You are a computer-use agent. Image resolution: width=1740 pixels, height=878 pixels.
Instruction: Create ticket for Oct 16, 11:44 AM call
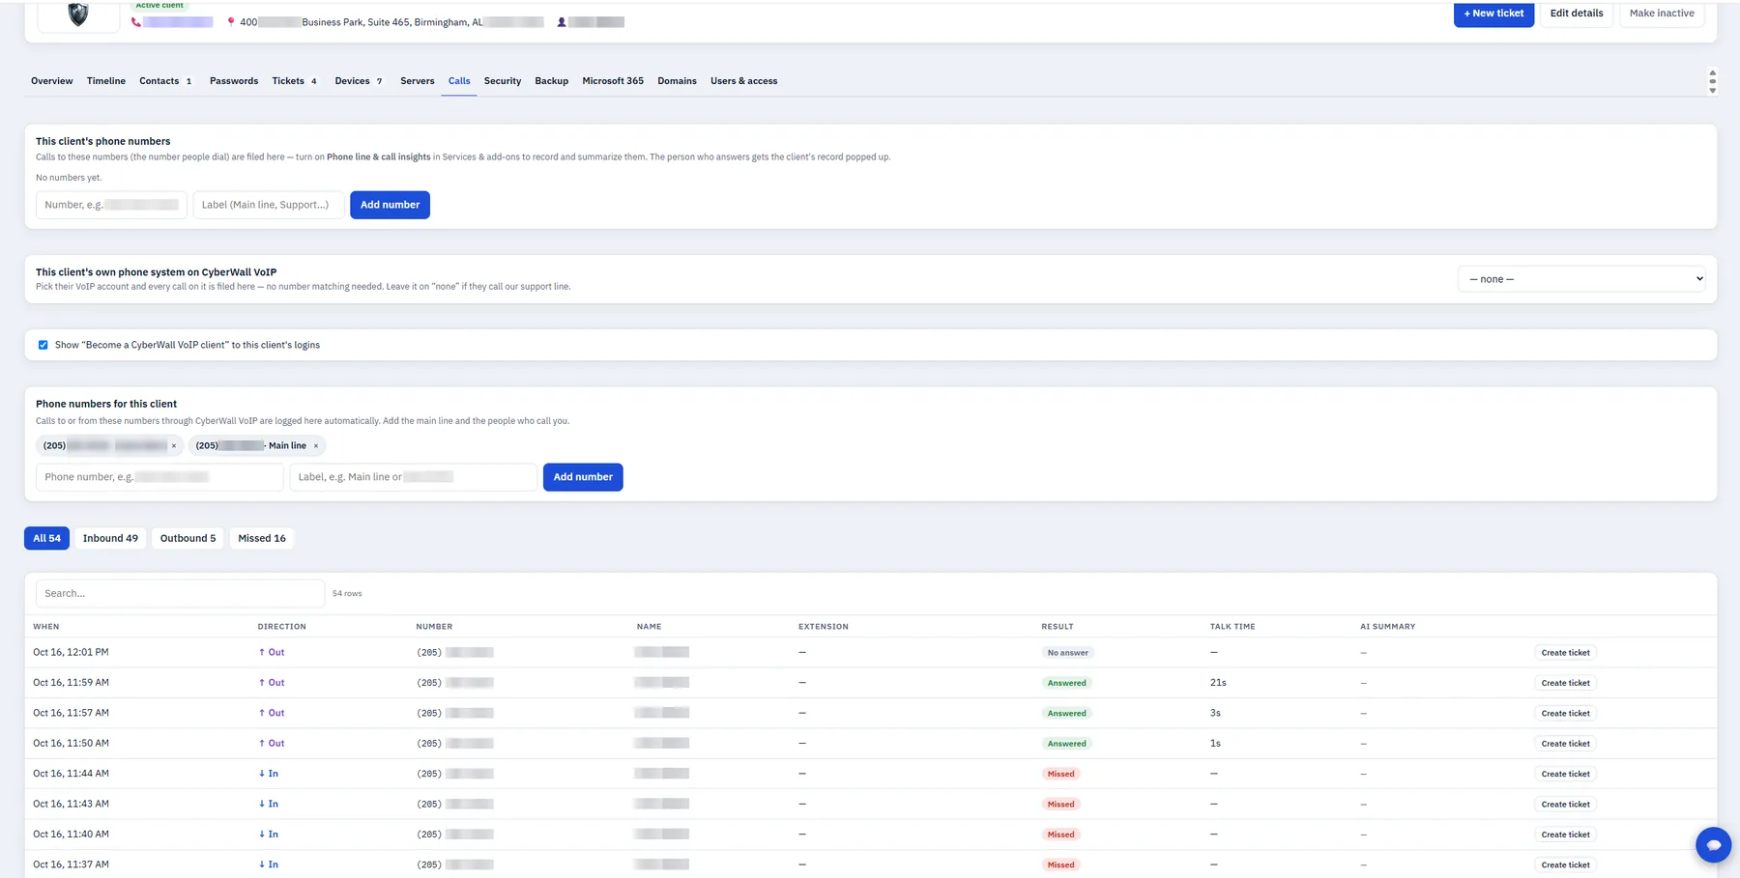[x=1565, y=774]
